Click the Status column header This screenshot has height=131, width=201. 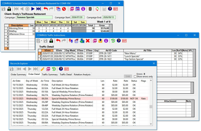pos(134,81)
